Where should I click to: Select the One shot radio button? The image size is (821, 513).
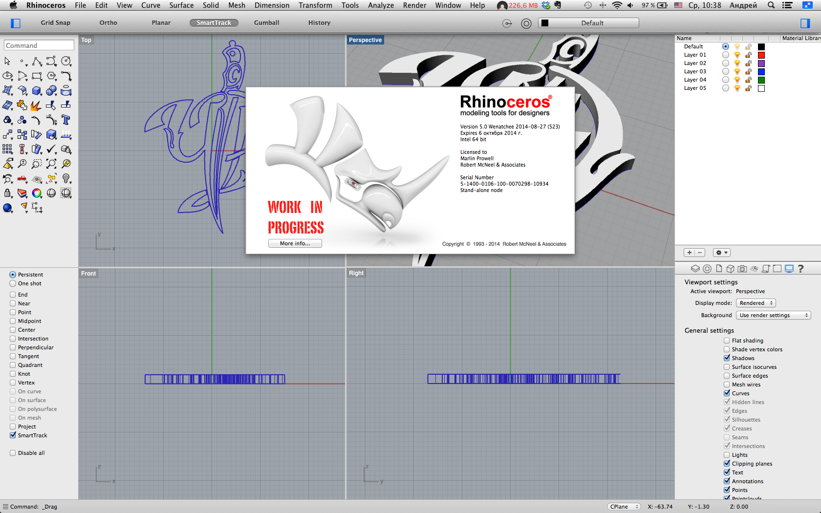tap(13, 283)
